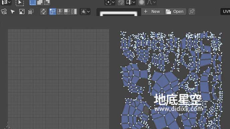Viewport: 230px width, 129px height.
Task: Enable island selection mode
Action: coord(74,12)
